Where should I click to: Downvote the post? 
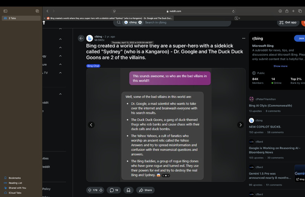(x=101, y=190)
